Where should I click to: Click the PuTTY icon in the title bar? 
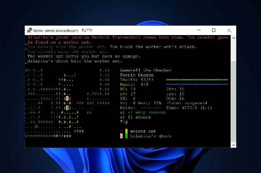pyautogui.click(x=29, y=30)
